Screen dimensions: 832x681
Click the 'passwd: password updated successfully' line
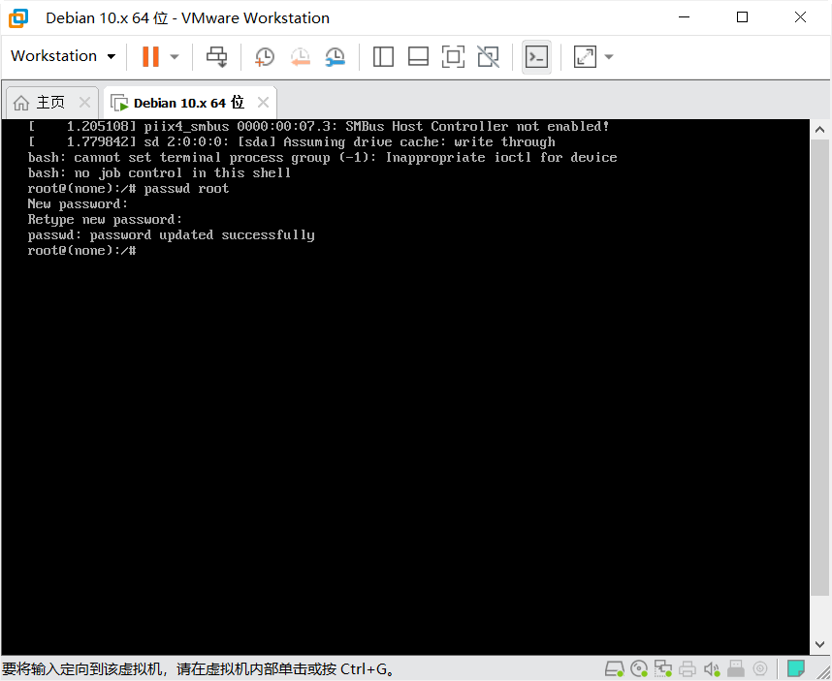(x=171, y=234)
